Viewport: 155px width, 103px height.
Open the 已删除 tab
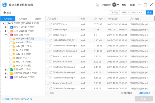(x=38, y=19)
